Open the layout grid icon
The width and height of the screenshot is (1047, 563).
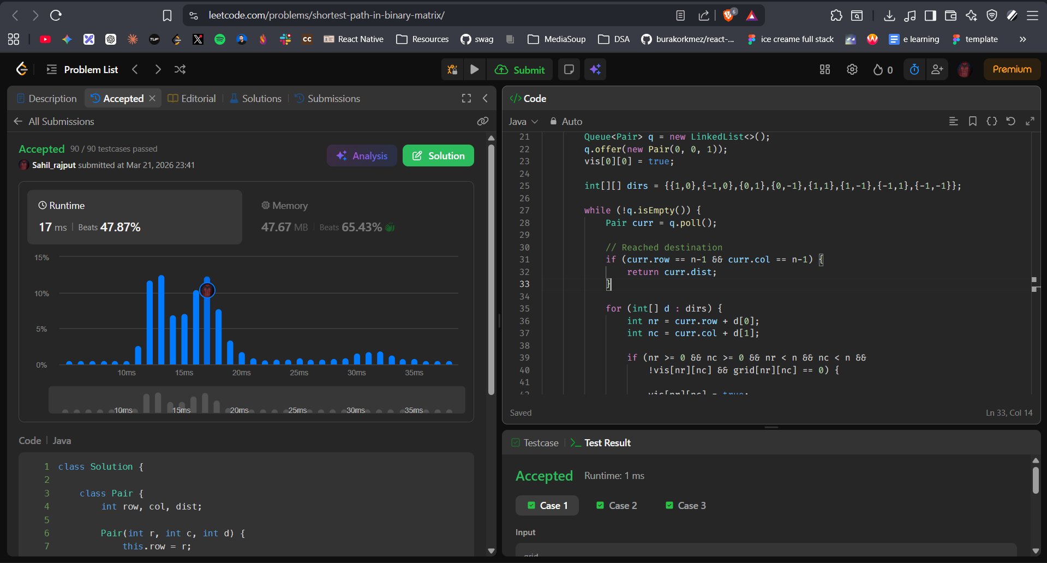point(825,69)
